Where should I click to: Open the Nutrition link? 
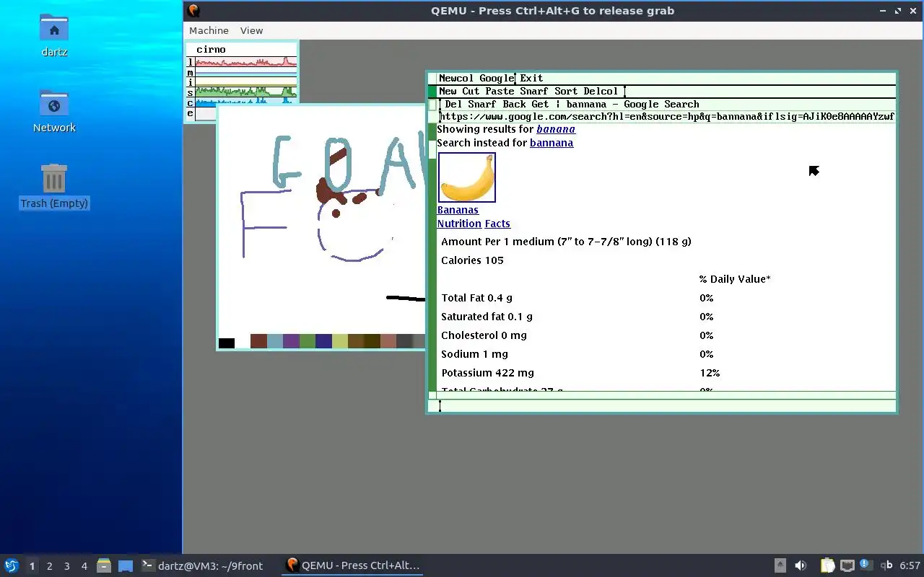pyautogui.click(x=459, y=224)
